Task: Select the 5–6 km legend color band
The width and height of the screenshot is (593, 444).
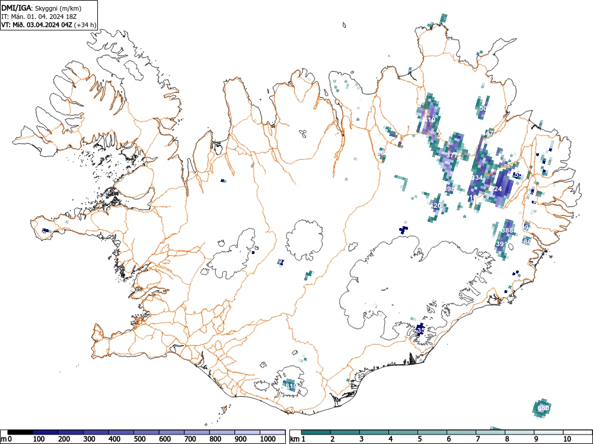Action: tap(432, 432)
